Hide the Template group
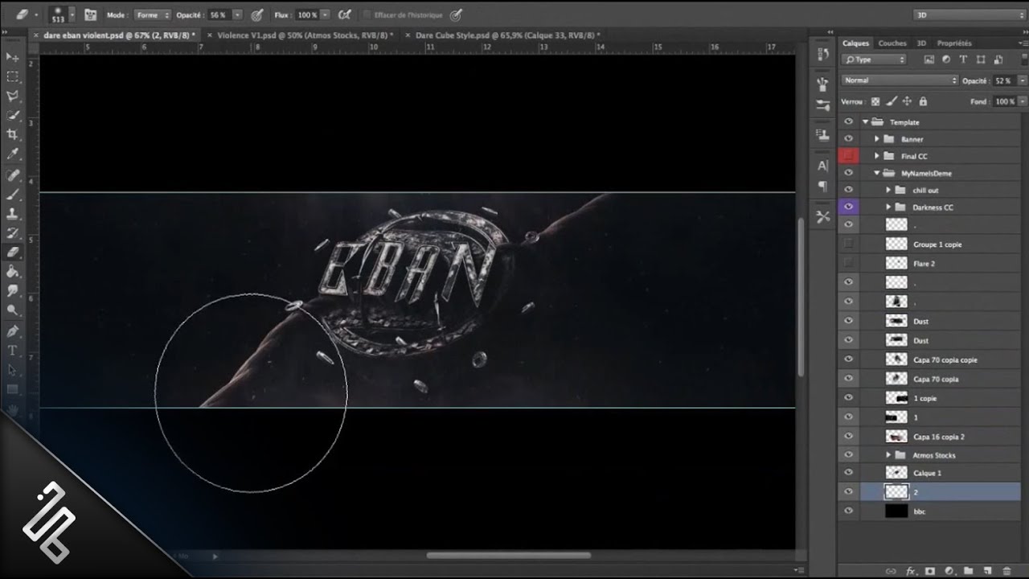Image resolution: width=1029 pixels, height=579 pixels. (x=848, y=122)
